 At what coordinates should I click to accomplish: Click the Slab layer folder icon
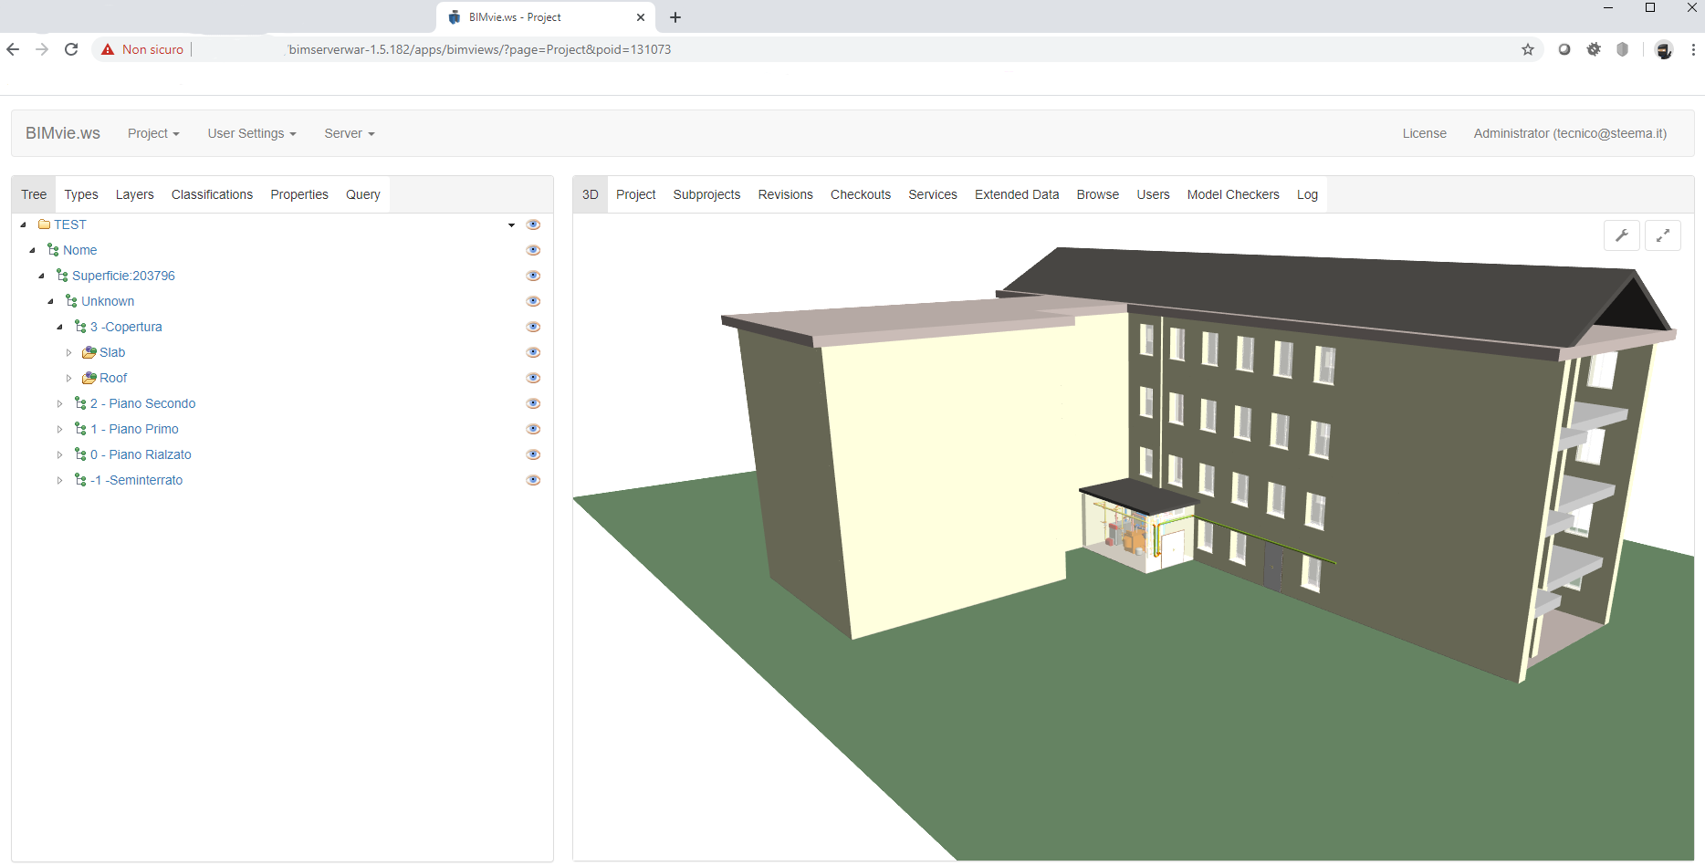[89, 352]
